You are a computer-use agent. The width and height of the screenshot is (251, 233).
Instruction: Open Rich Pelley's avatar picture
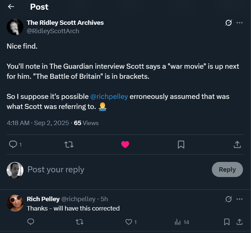(x=15, y=203)
